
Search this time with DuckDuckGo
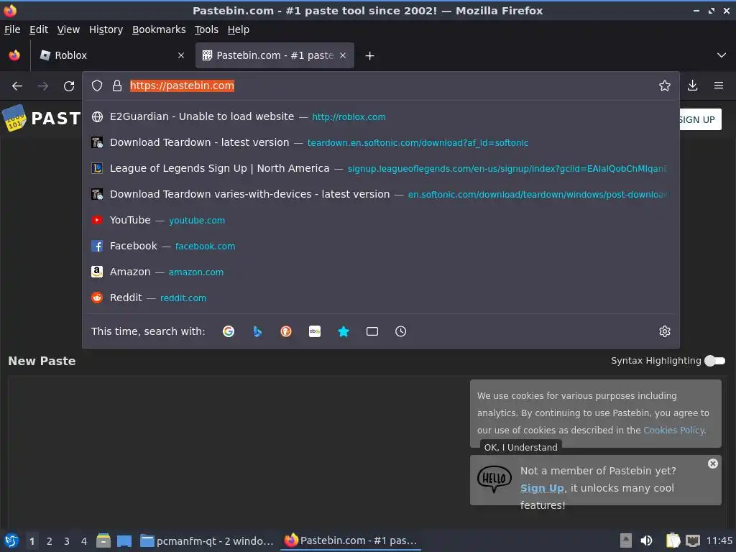coord(286,331)
